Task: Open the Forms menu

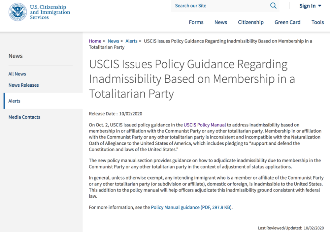Action: click(x=196, y=22)
